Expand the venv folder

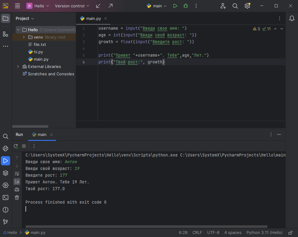[24, 37]
